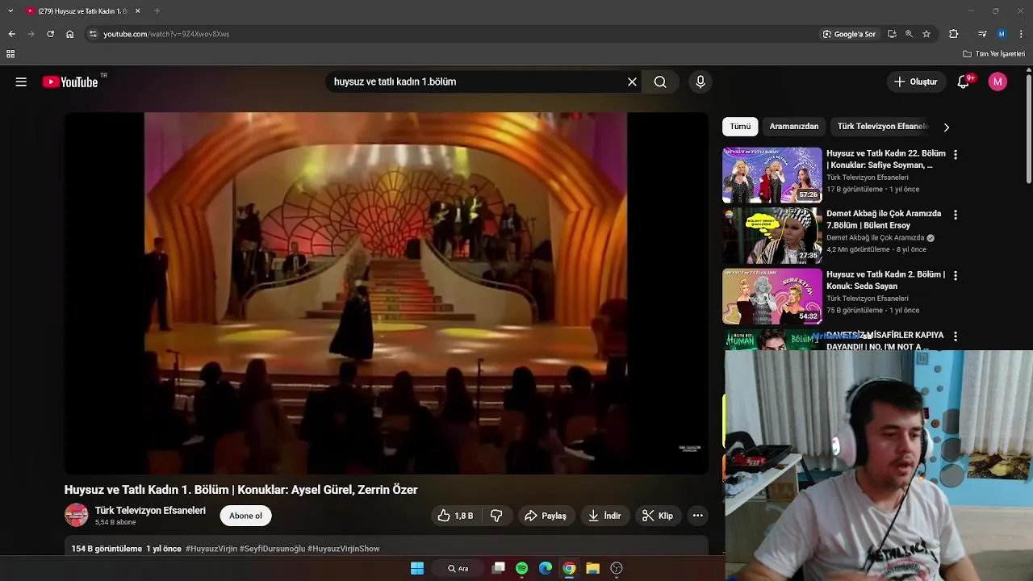This screenshot has height=581, width=1033.
Task: Open the YouTube hamburger guide menu
Action: 21,82
